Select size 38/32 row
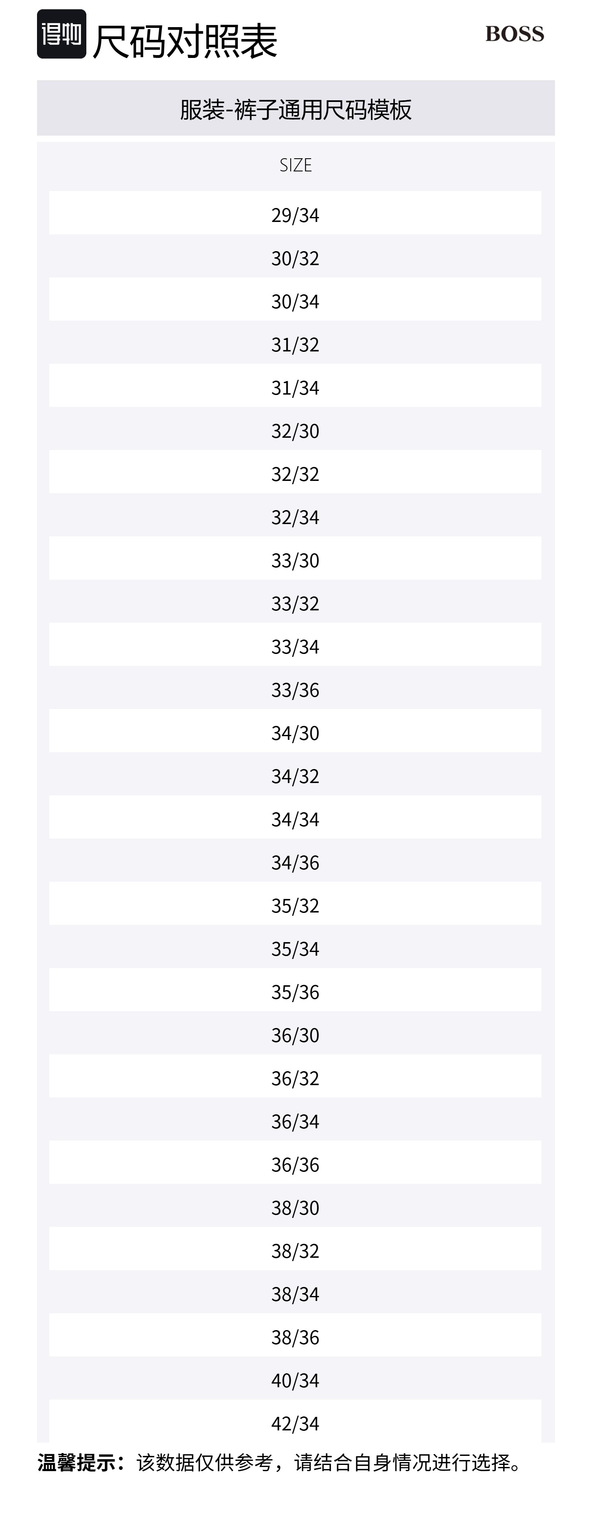592x1534 pixels. pos(296,1250)
